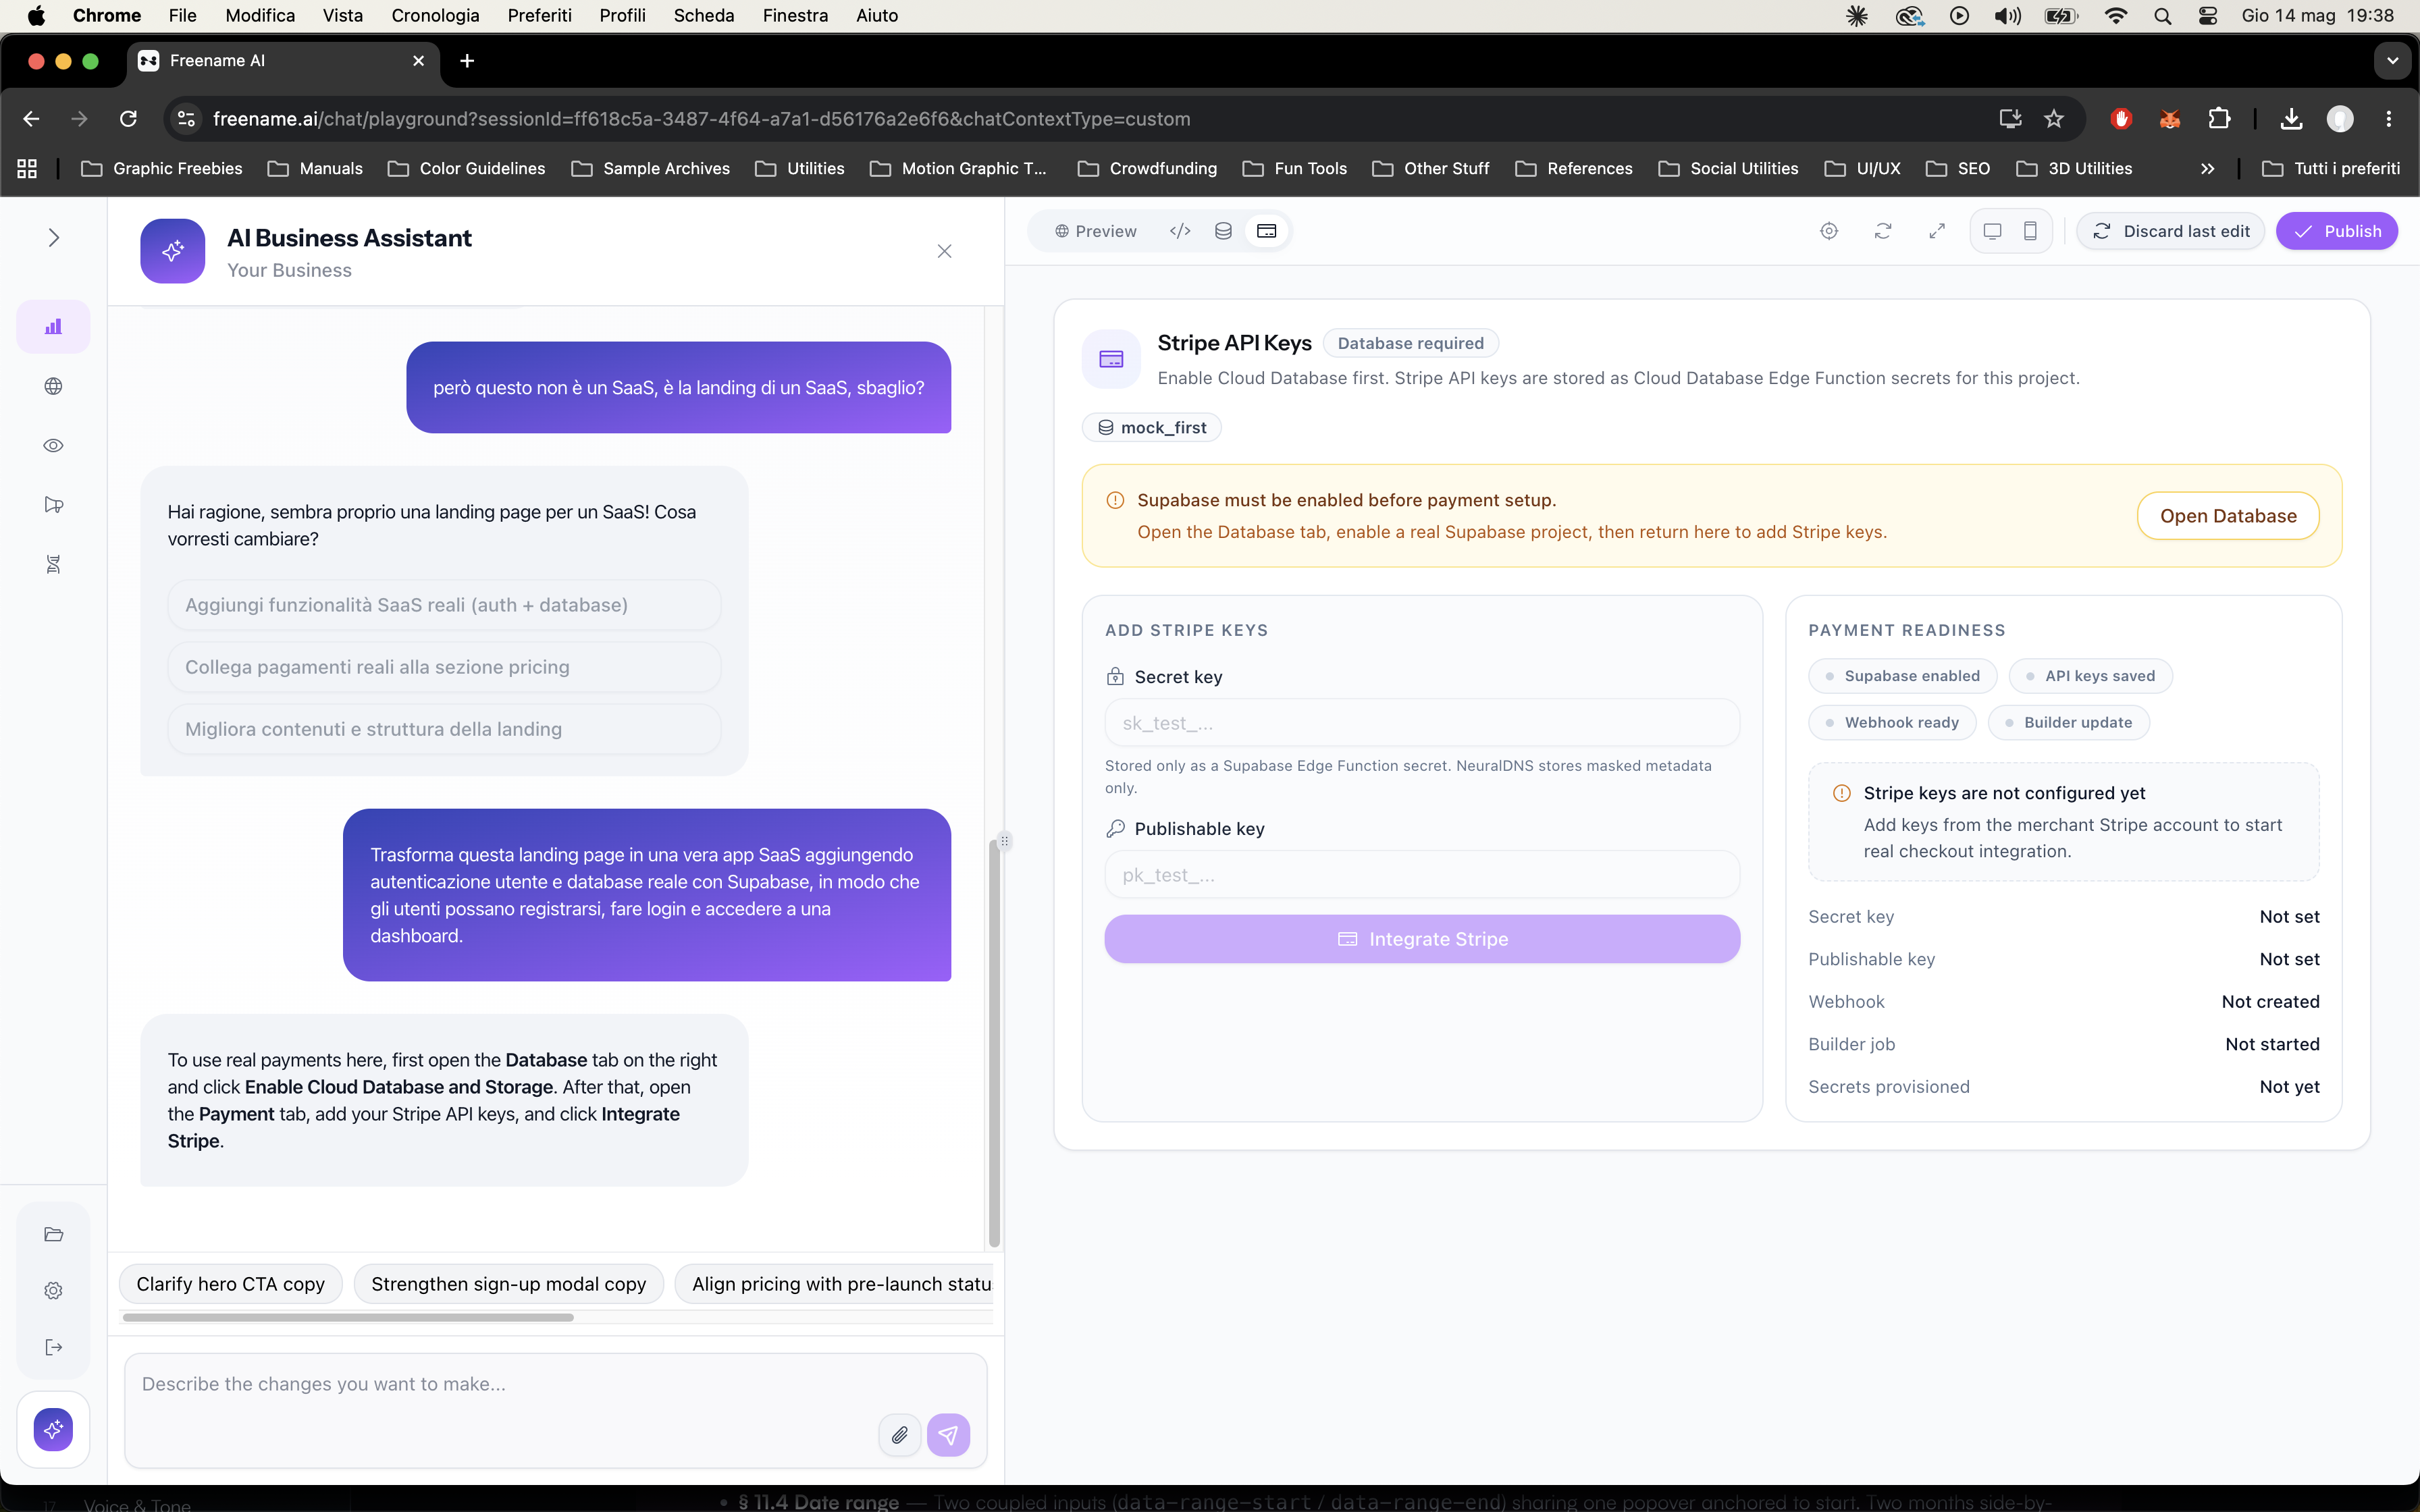Click the paperclip attachment icon
The height and width of the screenshot is (1512, 2420).
[x=900, y=1435]
